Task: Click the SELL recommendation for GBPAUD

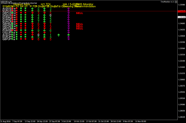Action: point(79,24)
